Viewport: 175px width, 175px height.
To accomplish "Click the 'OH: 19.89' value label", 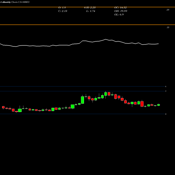I will (121, 11).
